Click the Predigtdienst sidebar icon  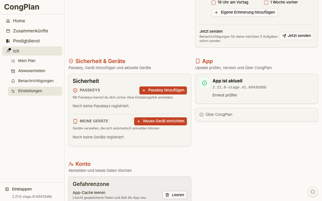coord(8,41)
